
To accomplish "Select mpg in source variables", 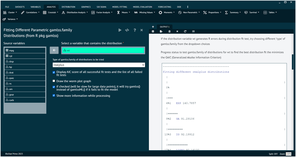I will click(25, 50).
